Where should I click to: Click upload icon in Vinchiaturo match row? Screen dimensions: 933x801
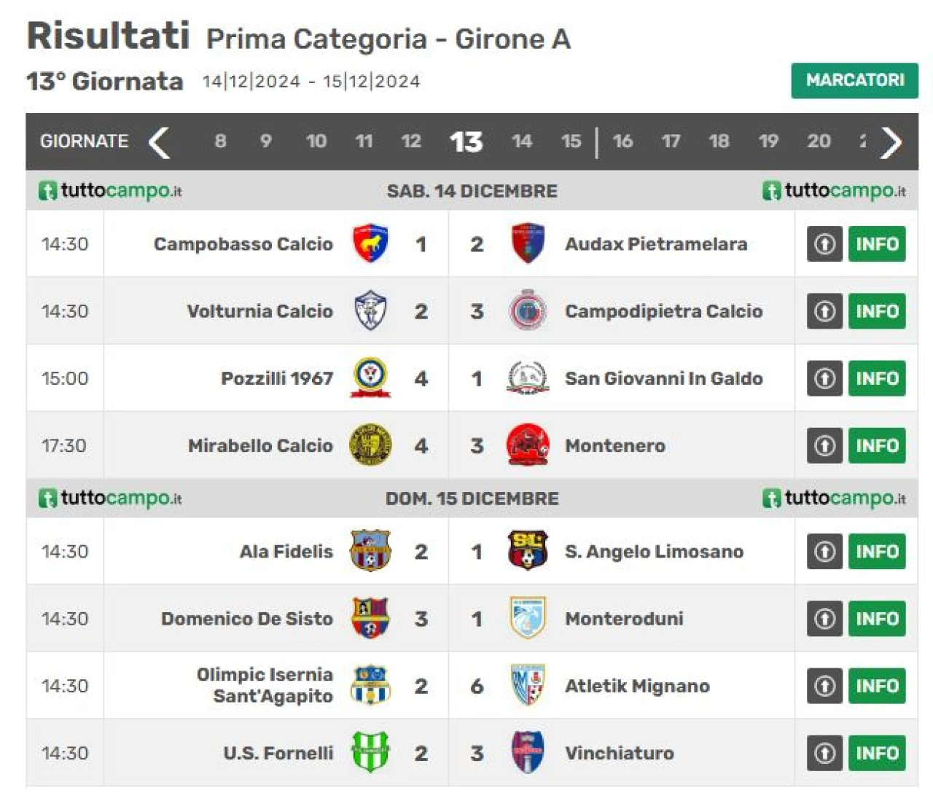tap(824, 753)
